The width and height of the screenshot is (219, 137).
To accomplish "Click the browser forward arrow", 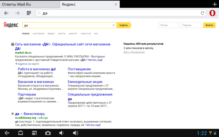I will [x=18, y=13].
